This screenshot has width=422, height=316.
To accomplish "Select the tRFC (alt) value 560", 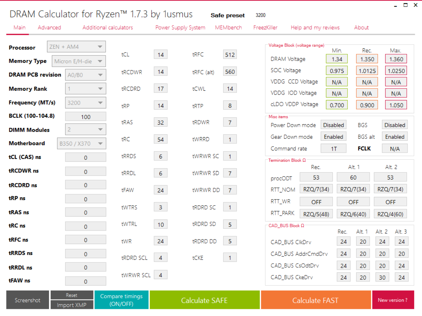I will 230,72.
